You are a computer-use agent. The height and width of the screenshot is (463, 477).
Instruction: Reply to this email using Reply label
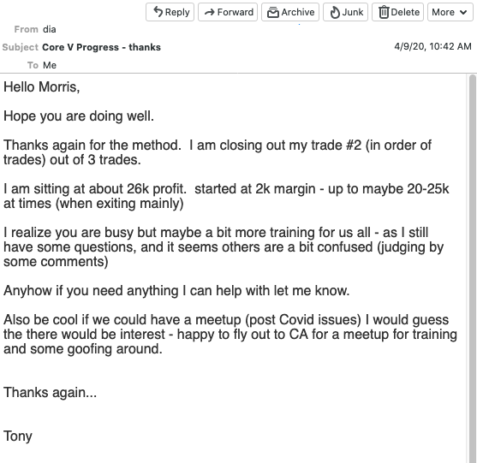point(177,12)
